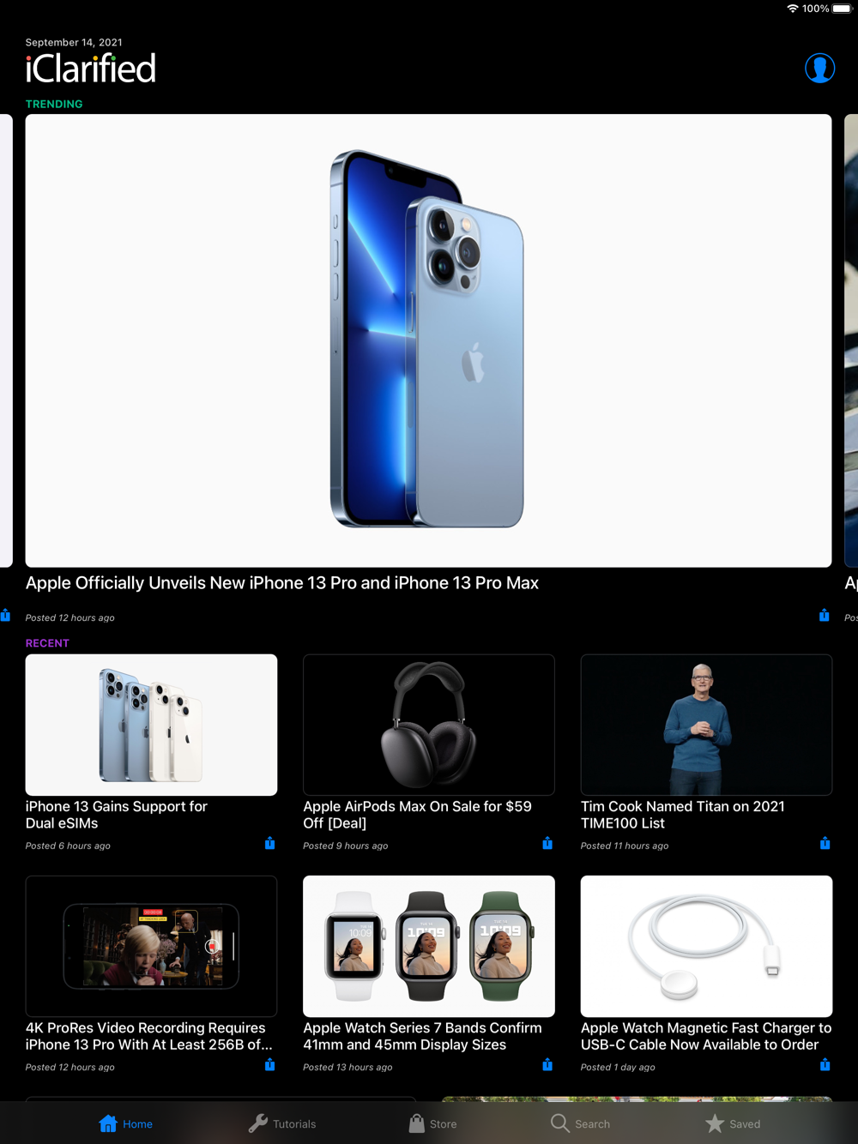Go to the Search tab

click(x=581, y=1123)
